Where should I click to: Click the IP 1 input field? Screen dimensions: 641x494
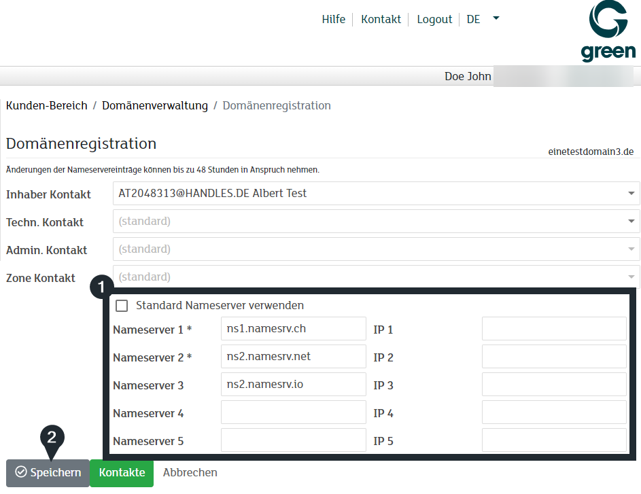[x=553, y=328]
